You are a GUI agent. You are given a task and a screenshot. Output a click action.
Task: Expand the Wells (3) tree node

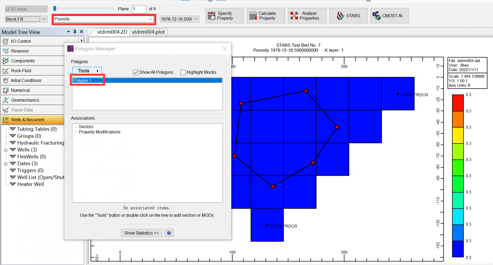click(6, 150)
